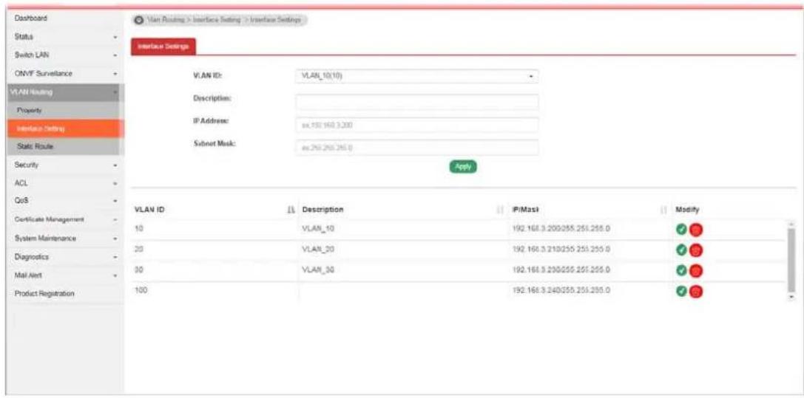Click the breadcrumb back circle icon
Image resolution: width=804 pixels, height=398 pixels.
click(x=138, y=20)
